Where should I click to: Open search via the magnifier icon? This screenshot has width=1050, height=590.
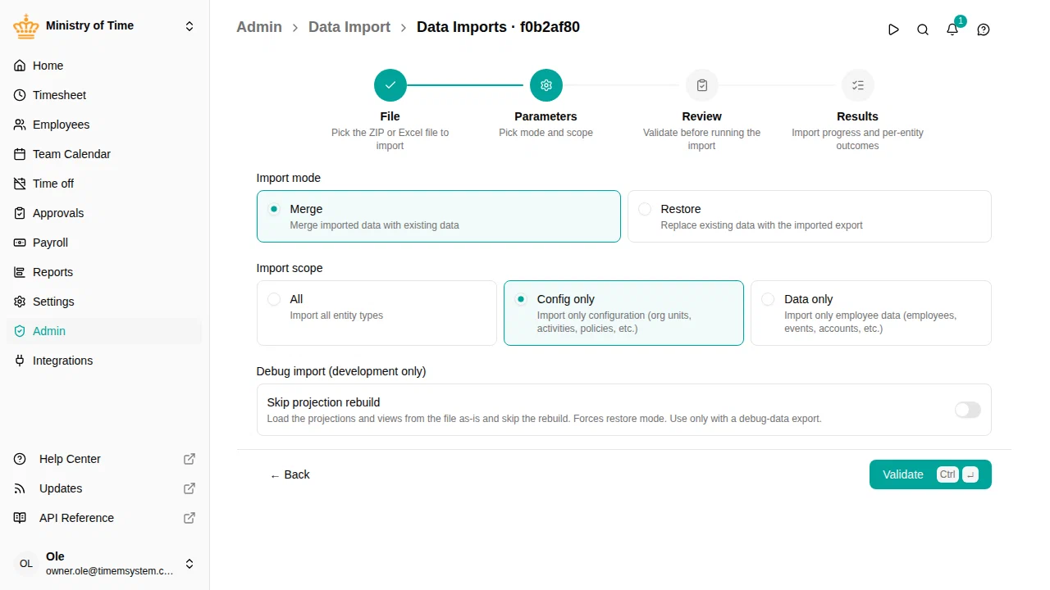(923, 29)
